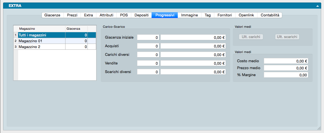The image size is (324, 133).
Task: Click the Giacenza iniziale quantity field
Action: tap(148, 37)
